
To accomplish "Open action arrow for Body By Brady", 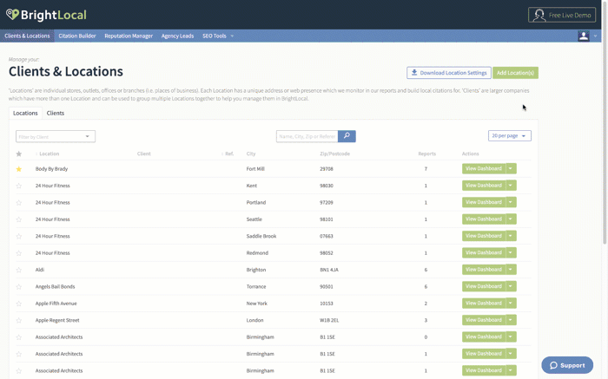I will tap(511, 168).
